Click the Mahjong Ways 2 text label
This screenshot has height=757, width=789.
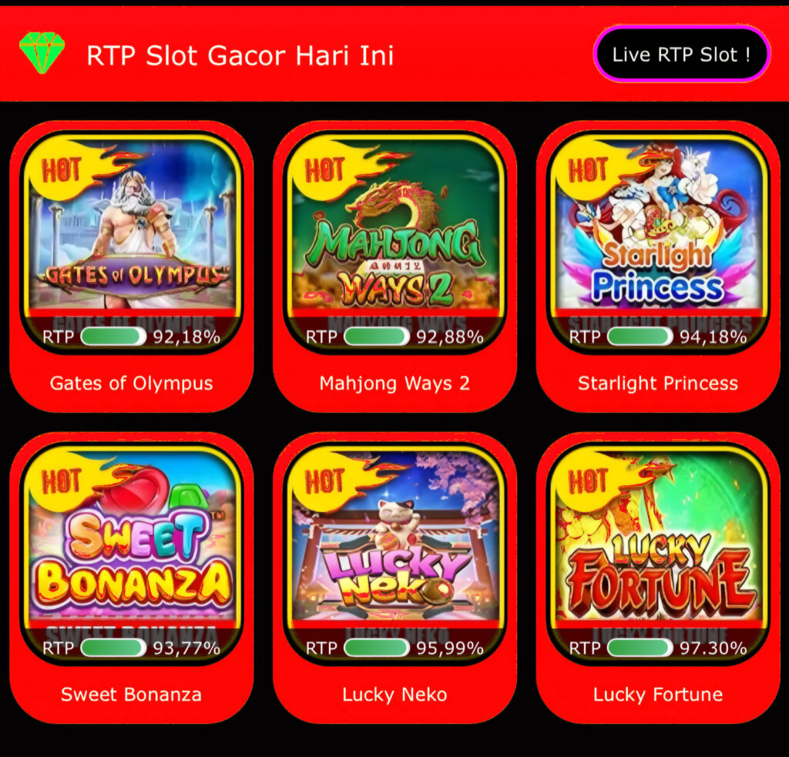point(395,384)
